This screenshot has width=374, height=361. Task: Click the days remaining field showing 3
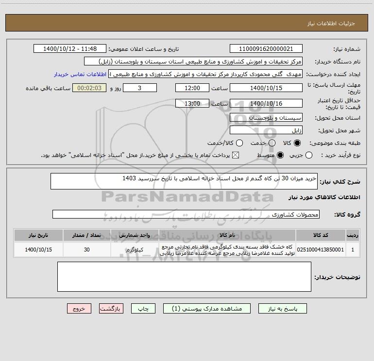click(x=140, y=88)
